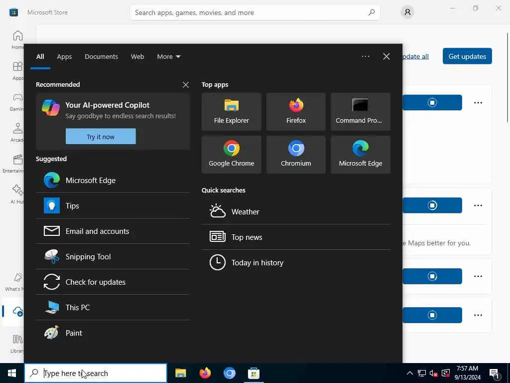Image resolution: width=510 pixels, height=383 pixels.
Task: Open the muted volume tray icon
Action: pyautogui.click(x=433, y=373)
